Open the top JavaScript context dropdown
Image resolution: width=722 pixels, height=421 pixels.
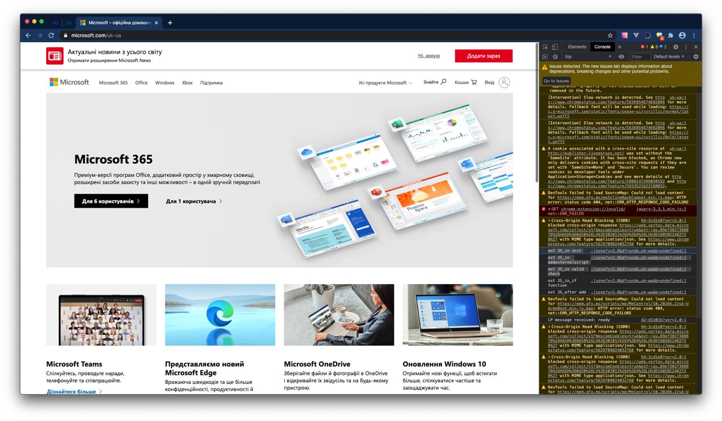[x=588, y=57]
